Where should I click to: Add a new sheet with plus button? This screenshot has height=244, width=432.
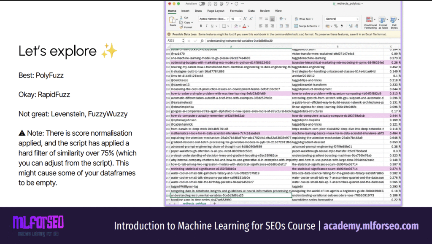tap(214, 203)
